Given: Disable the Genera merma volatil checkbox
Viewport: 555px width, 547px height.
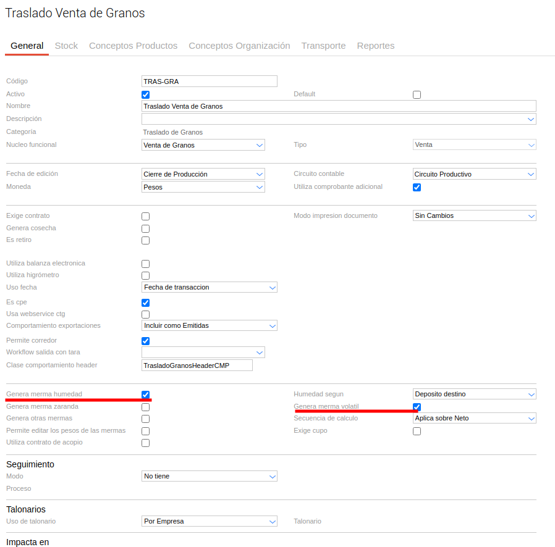Looking at the screenshot, I should pos(417,407).
